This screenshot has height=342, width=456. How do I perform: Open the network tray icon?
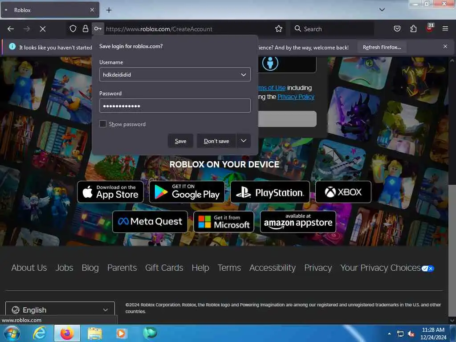(400, 334)
